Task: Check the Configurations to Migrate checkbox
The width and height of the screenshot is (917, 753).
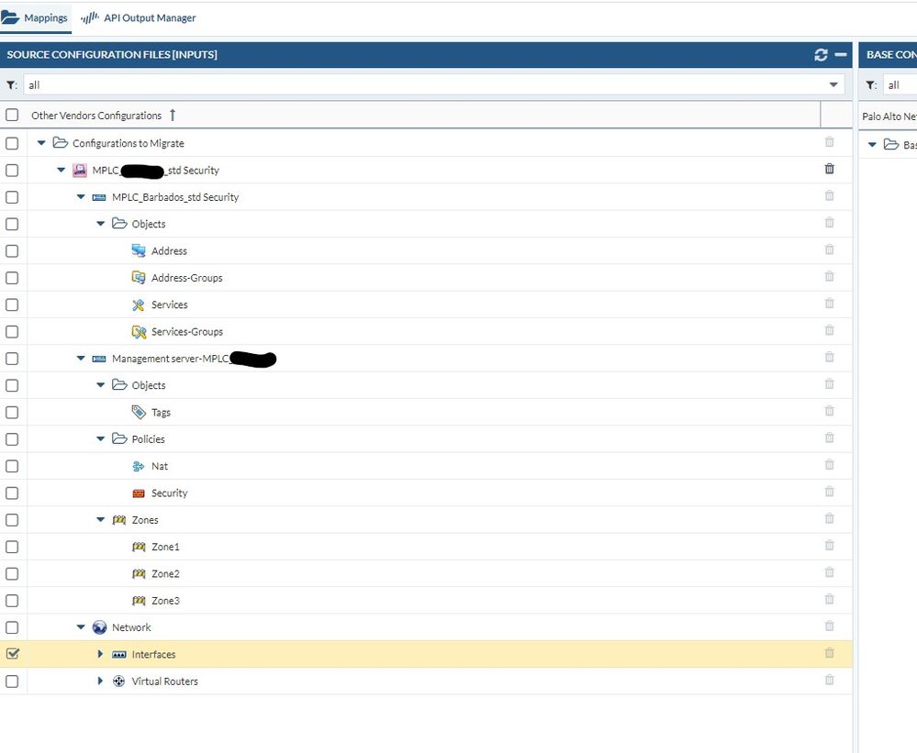Action: [12, 143]
